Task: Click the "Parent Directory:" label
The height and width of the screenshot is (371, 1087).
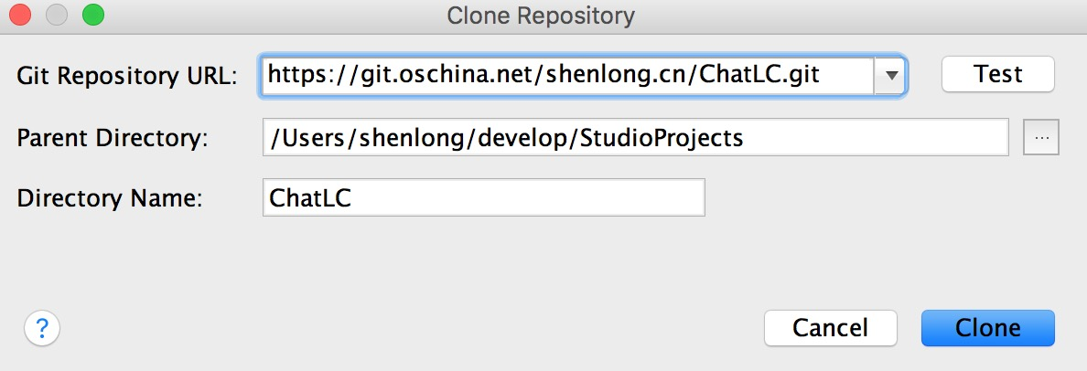Action: pos(113,139)
